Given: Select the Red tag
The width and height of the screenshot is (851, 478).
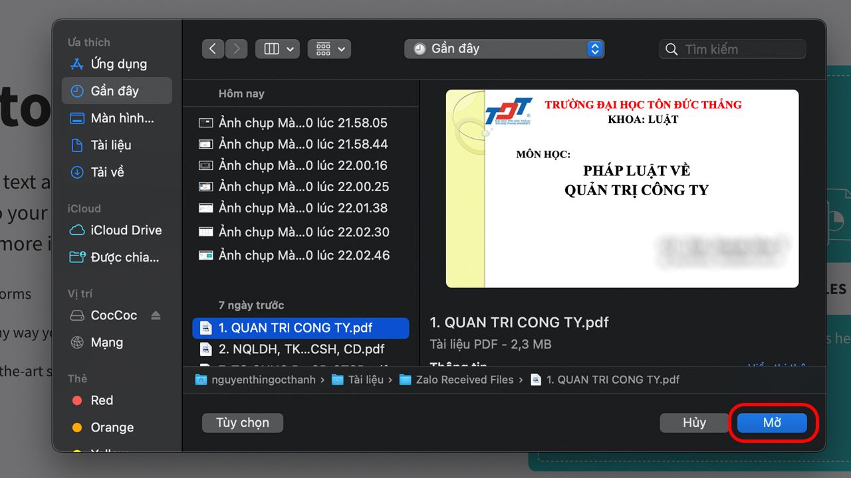Looking at the screenshot, I should pos(116,400).
